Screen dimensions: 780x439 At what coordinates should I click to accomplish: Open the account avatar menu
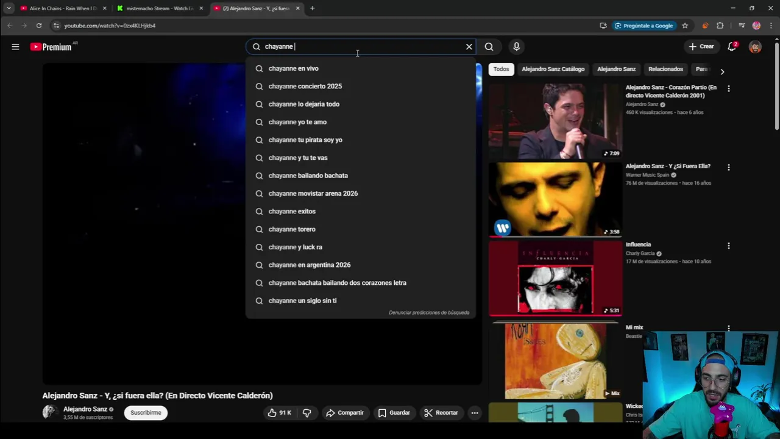point(755,47)
